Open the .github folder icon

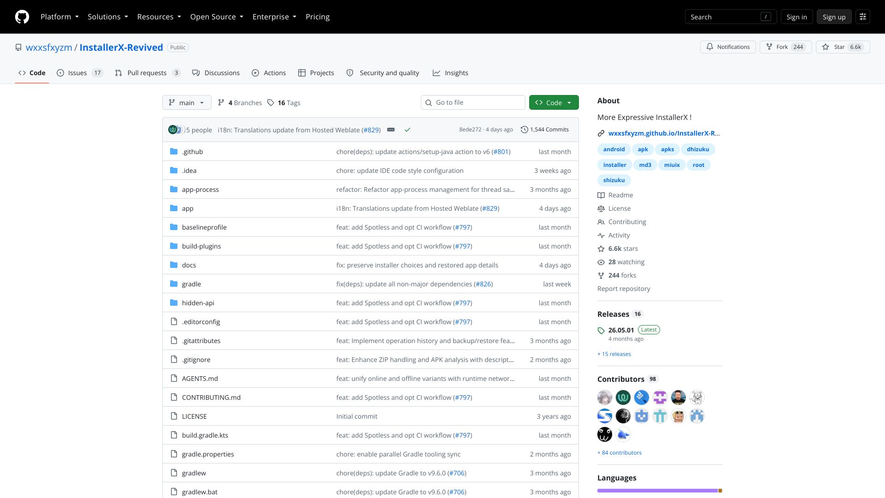click(x=174, y=152)
